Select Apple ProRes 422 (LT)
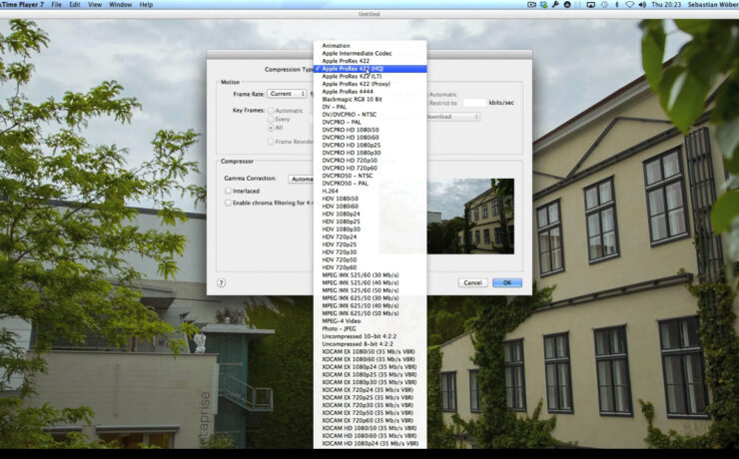This screenshot has width=739, height=459. click(x=369, y=76)
